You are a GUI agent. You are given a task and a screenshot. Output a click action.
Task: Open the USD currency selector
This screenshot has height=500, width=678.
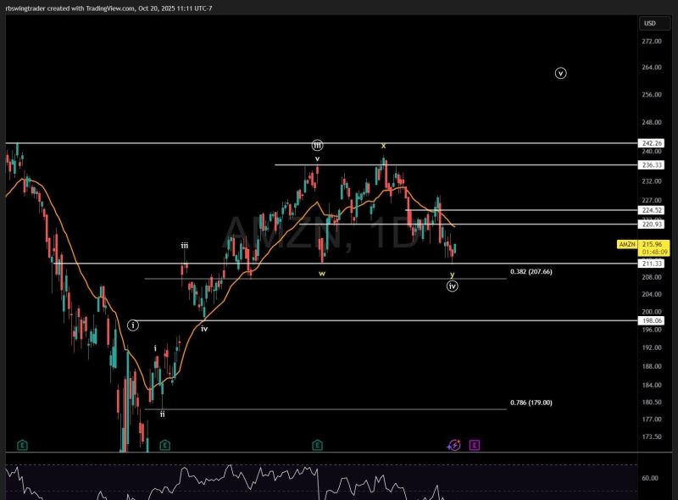pos(653,24)
